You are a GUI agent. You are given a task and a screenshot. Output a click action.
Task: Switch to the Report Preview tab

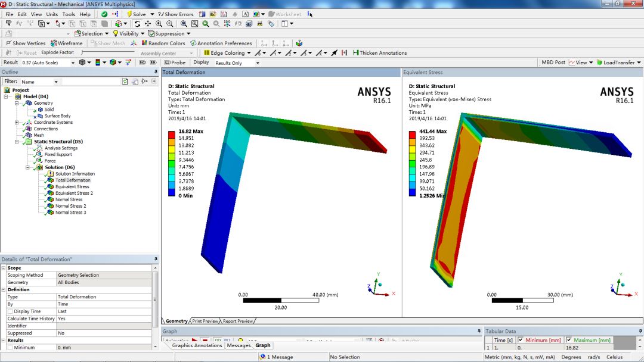click(238, 321)
